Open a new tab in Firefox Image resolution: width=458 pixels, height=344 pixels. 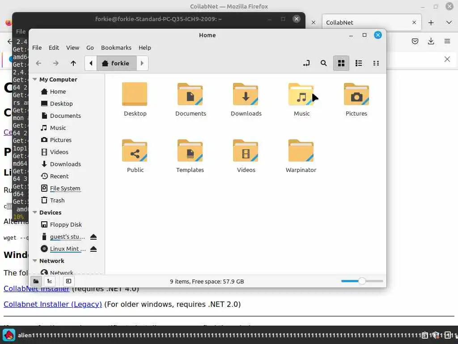(x=431, y=22)
